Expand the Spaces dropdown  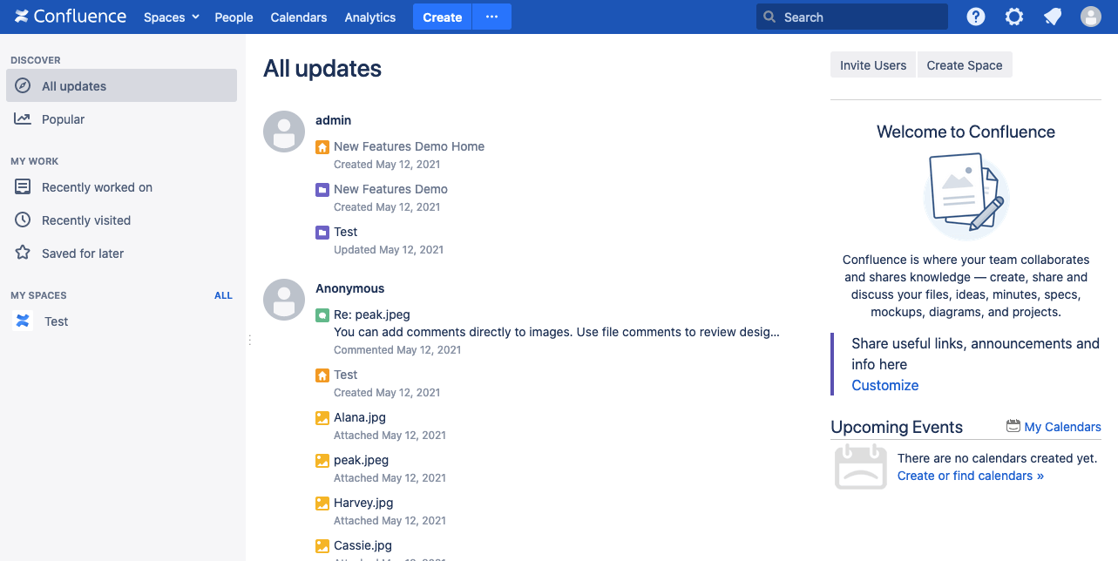click(x=171, y=17)
